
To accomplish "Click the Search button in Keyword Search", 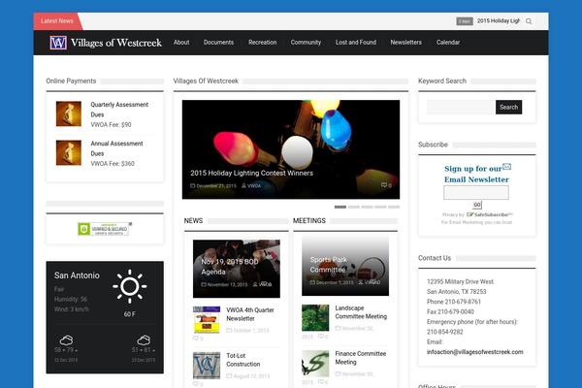I will pyautogui.click(x=508, y=108).
